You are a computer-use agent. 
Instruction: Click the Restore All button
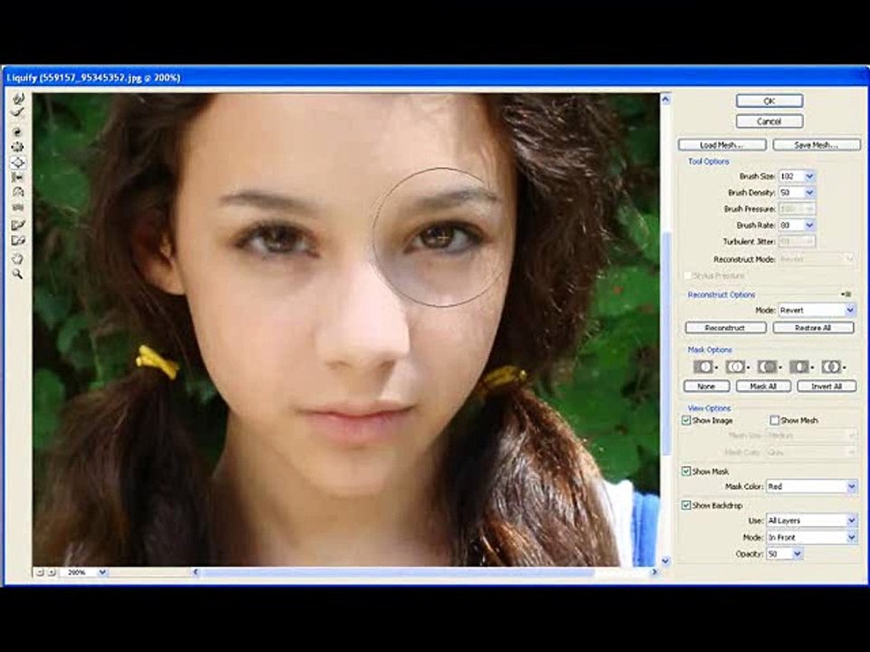(814, 328)
